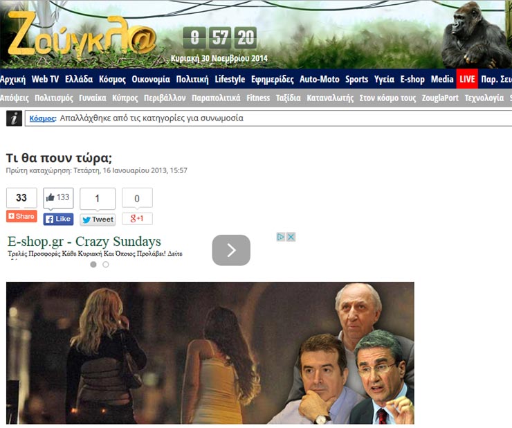Go to the red LIVE tab
The height and width of the screenshot is (428, 512).
click(467, 79)
